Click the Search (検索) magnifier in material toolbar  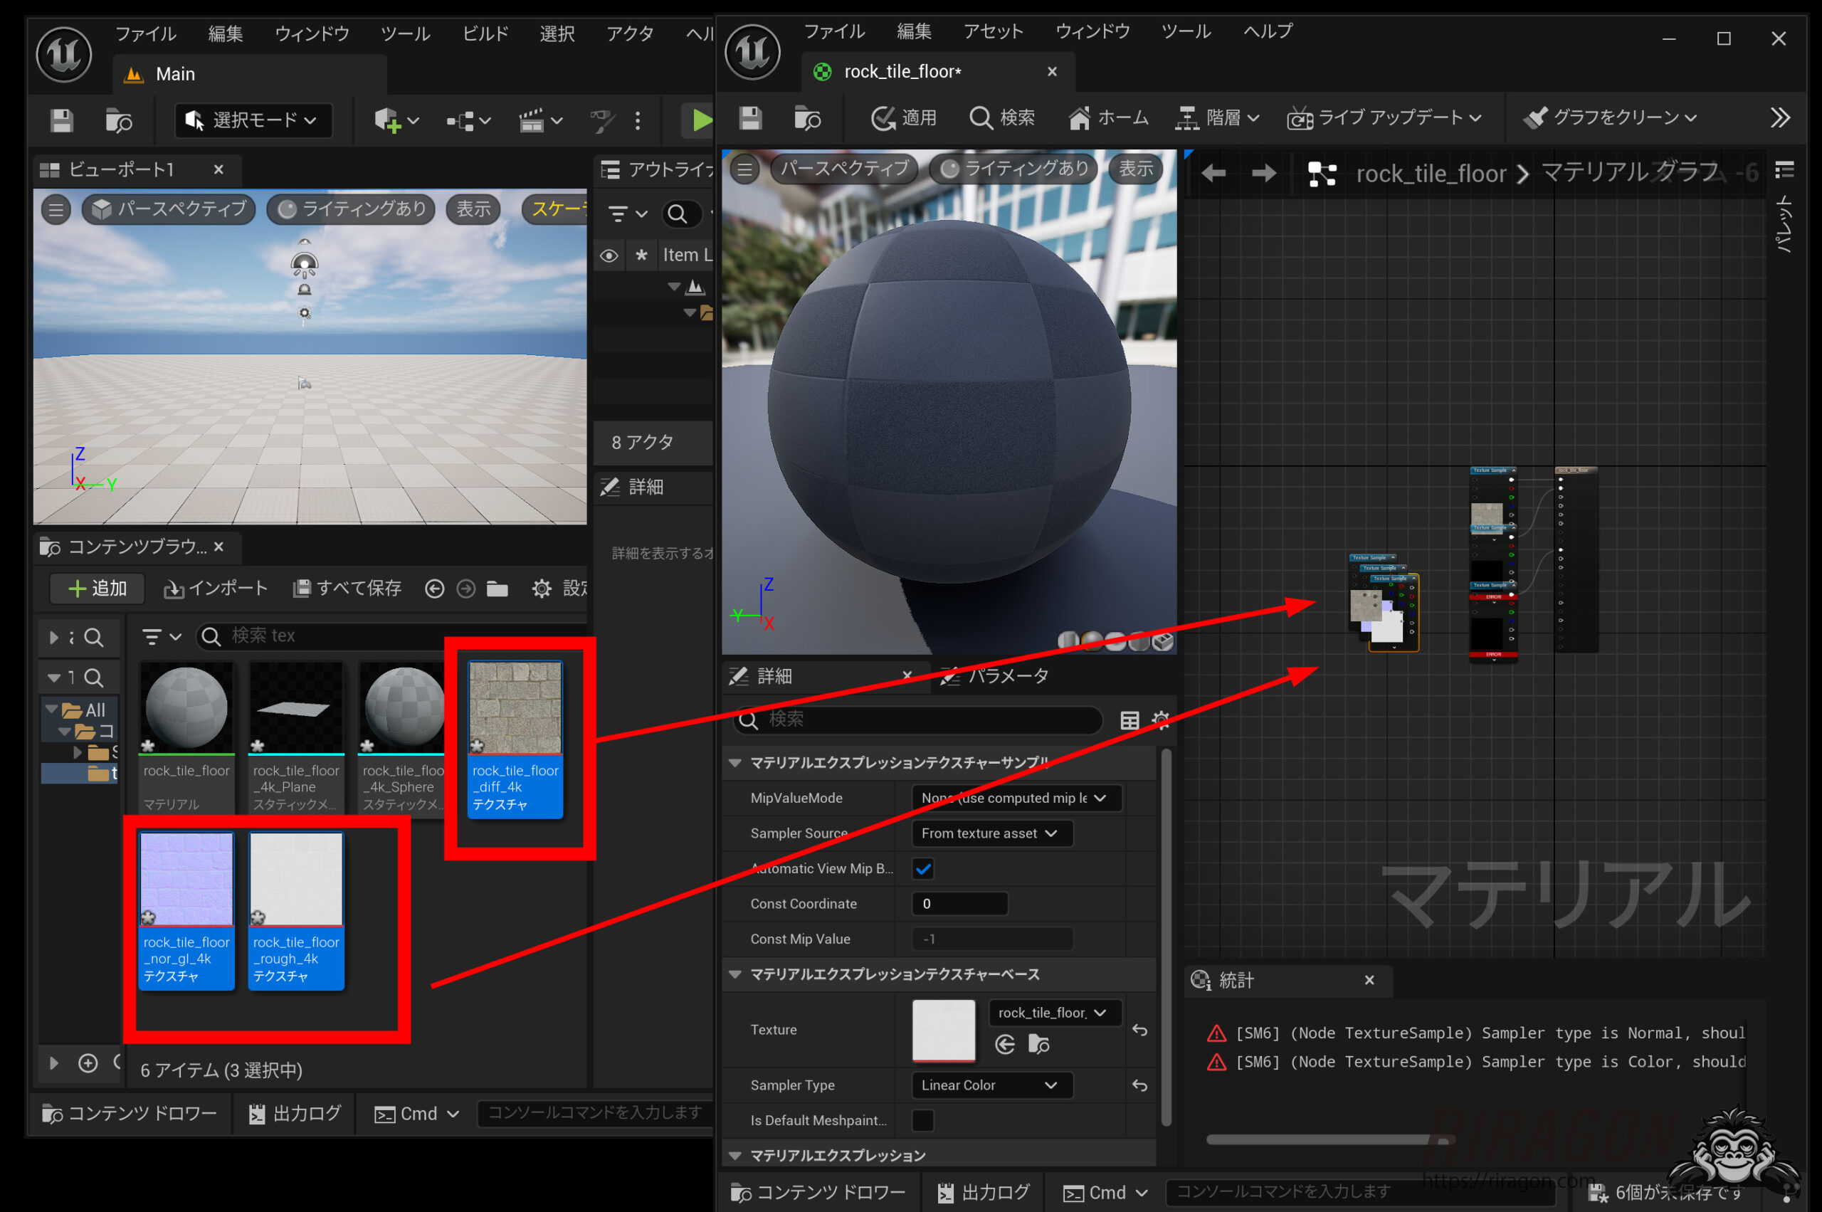point(980,118)
